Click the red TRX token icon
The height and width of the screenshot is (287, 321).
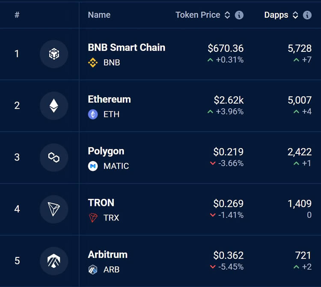(x=93, y=218)
